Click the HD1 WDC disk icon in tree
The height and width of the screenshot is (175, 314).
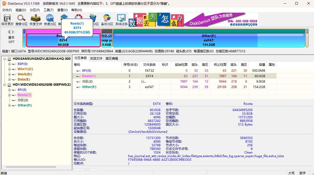[x=9, y=85]
